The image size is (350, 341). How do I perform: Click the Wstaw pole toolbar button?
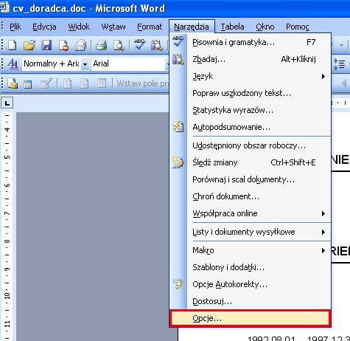[x=142, y=83]
